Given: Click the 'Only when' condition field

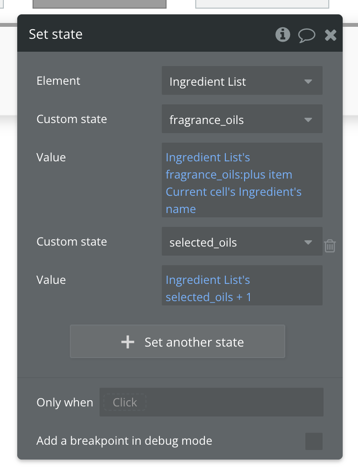Looking at the screenshot, I should tap(211, 402).
